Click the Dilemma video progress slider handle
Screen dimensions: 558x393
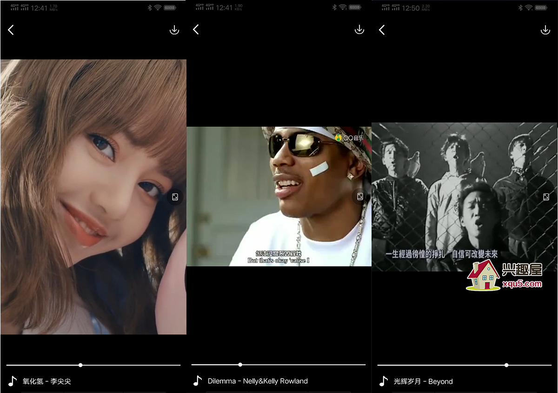(x=240, y=365)
